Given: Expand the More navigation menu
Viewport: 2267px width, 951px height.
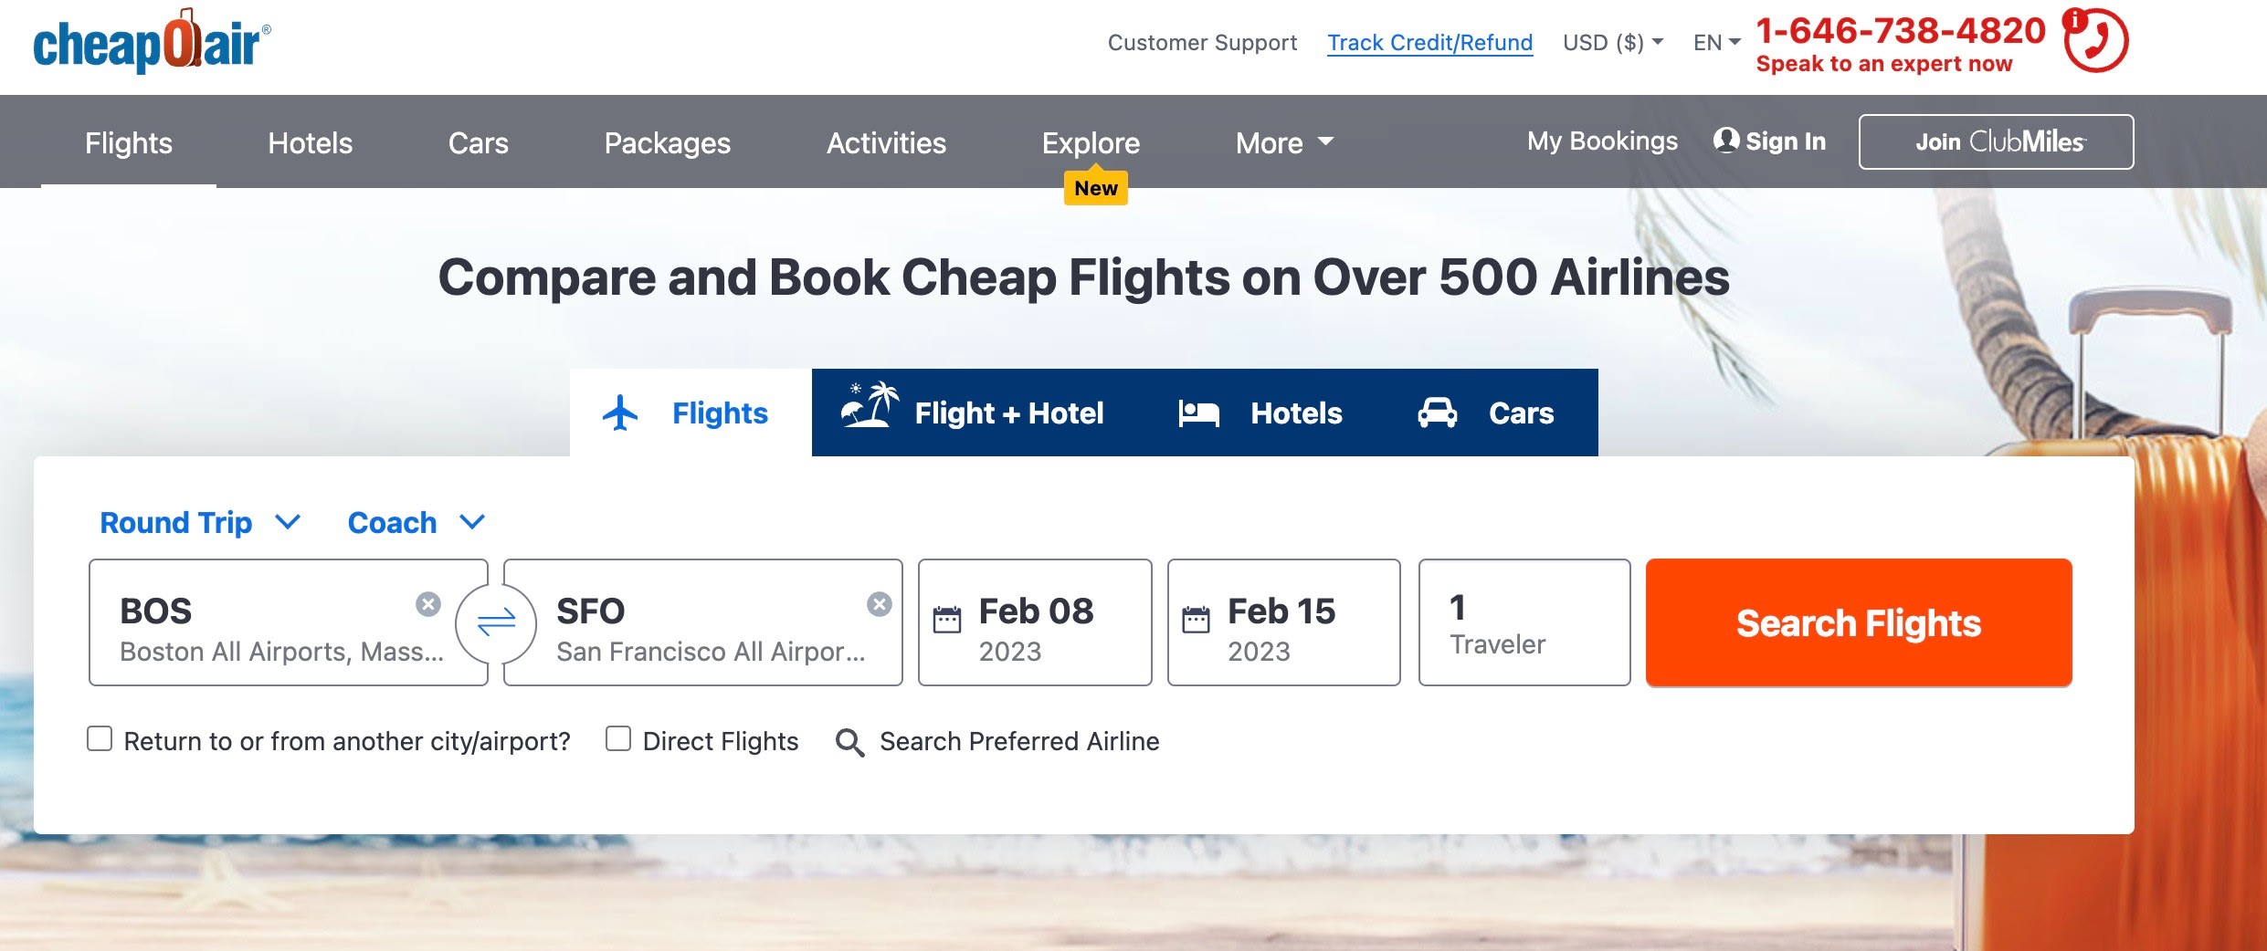Looking at the screenshot, I should (1284, 142).
